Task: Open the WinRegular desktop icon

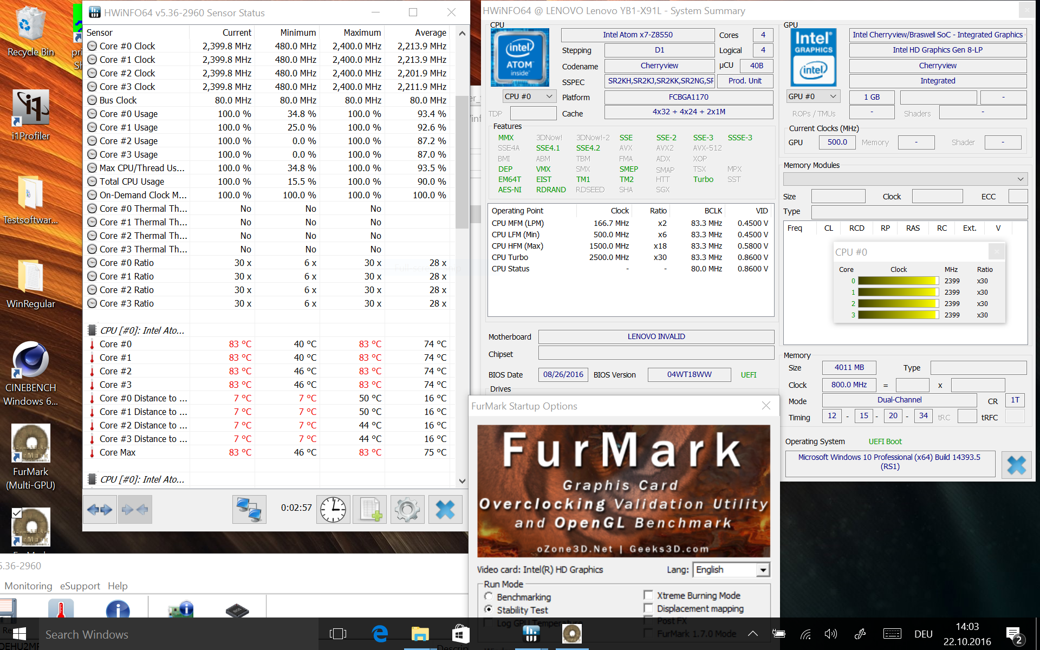Action: coord(30,283)
